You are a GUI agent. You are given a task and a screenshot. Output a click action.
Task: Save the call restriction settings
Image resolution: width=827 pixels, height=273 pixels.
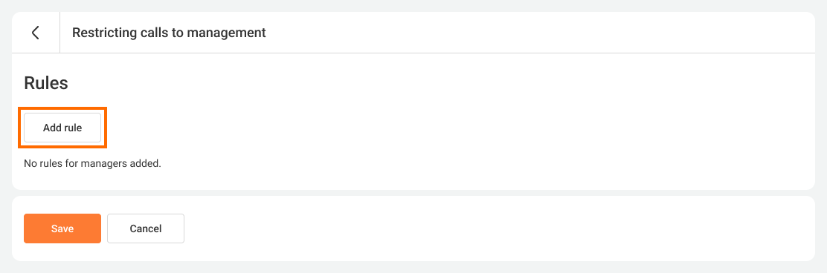pos(62,228)
